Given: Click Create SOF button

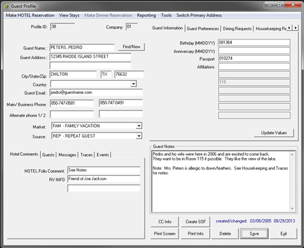Looking at the screenshot, I should coord(196,222).
